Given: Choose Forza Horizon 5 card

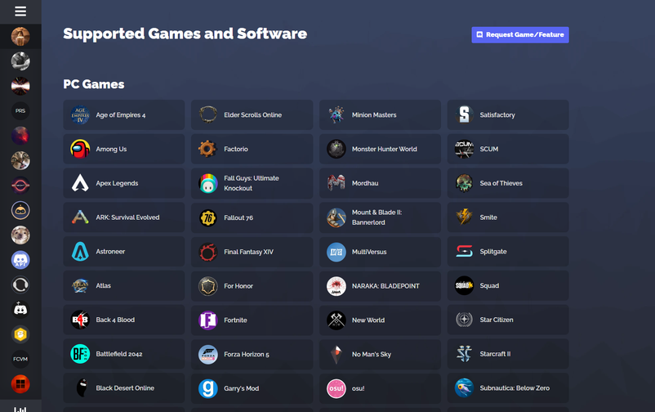Looking at the screenshot, I should point(252,354).
